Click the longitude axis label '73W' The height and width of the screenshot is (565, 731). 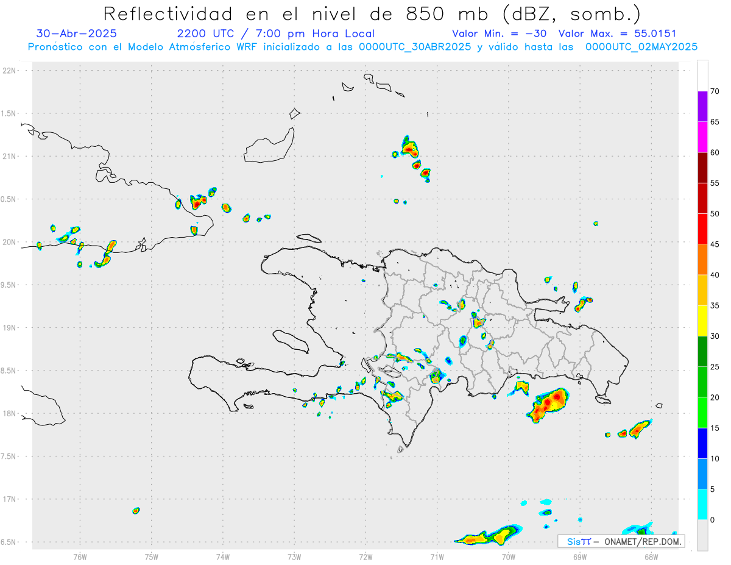click(294, 556)
